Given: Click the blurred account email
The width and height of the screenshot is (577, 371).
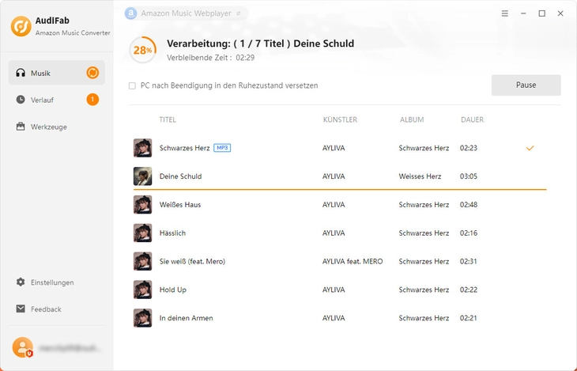Looking at the screenshot, I should (x=70, y=348).
